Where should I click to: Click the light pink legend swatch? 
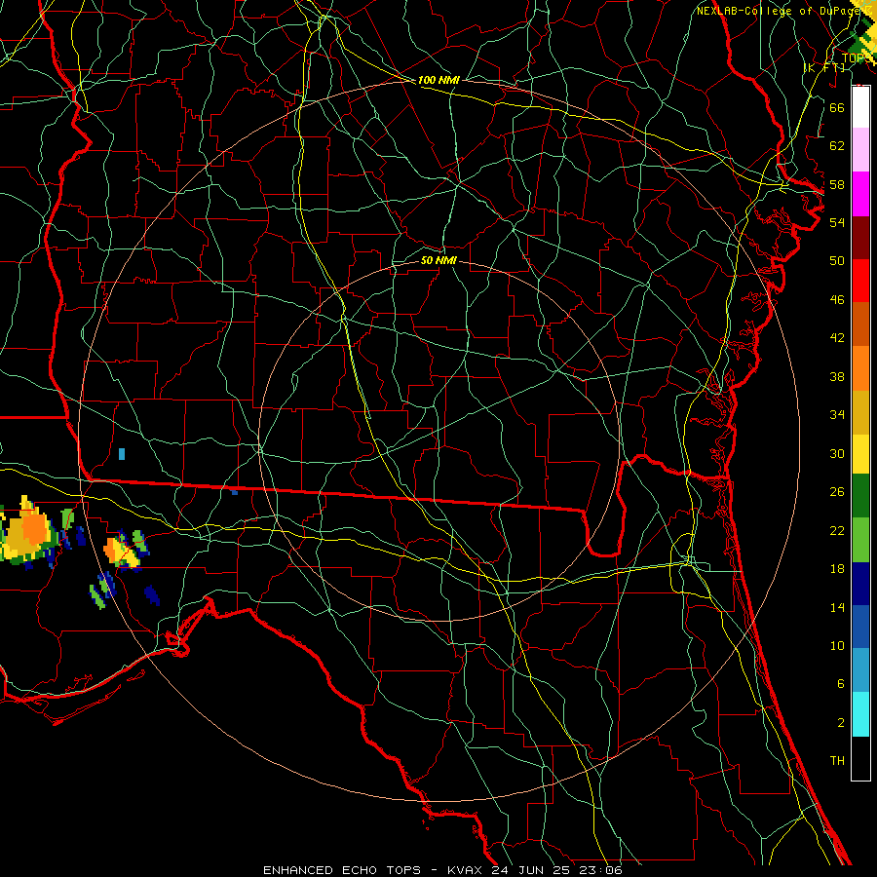(x=860, y=150)
